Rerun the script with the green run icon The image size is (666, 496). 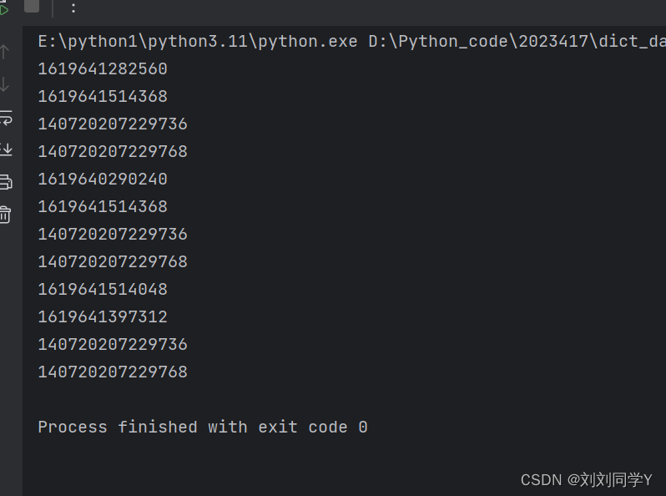point(3,8)
